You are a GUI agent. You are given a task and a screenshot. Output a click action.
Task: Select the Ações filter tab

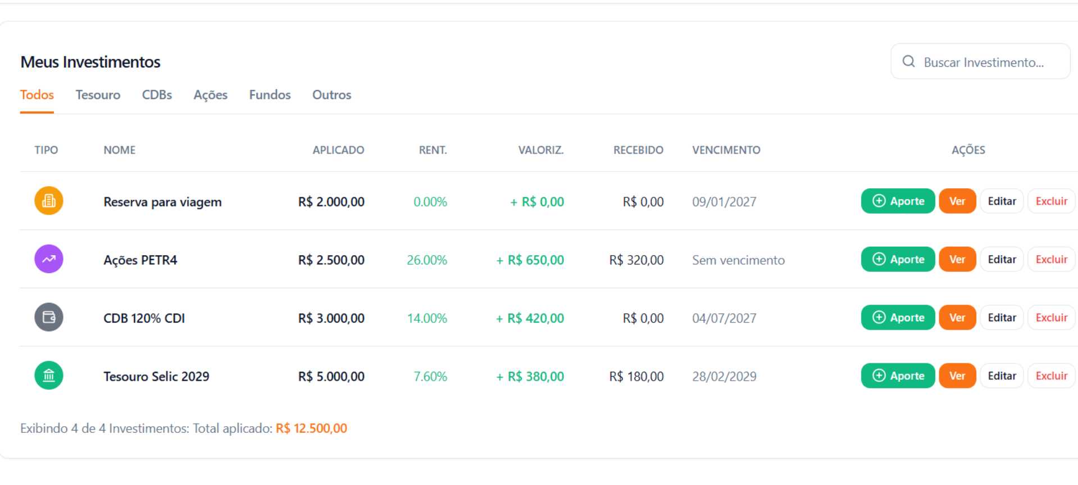click(x=210, y=95)
